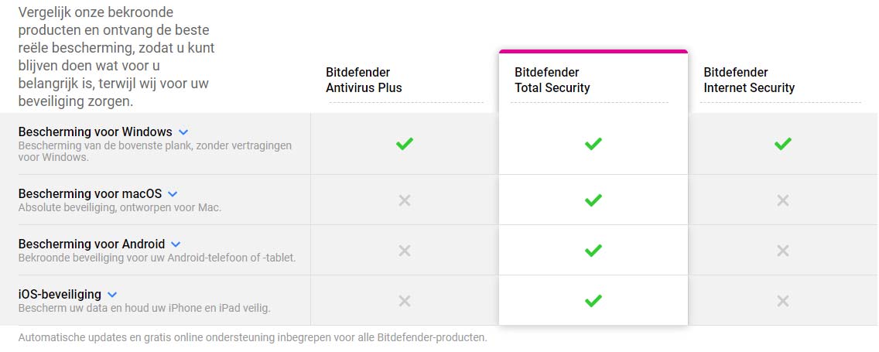Click macOS cross under Internet Security
This screenshot has height=352, width=879.
coord(782,200)
